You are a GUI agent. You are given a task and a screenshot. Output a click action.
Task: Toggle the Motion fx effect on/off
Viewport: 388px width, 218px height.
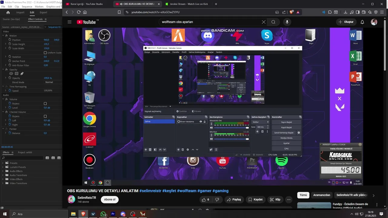tap(6, 36)
